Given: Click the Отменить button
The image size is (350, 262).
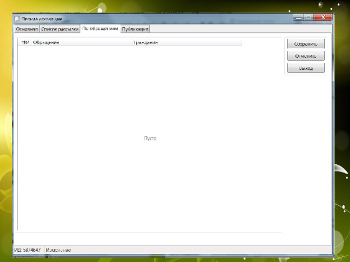Looking at the screenshot, I should coord(306,56).
